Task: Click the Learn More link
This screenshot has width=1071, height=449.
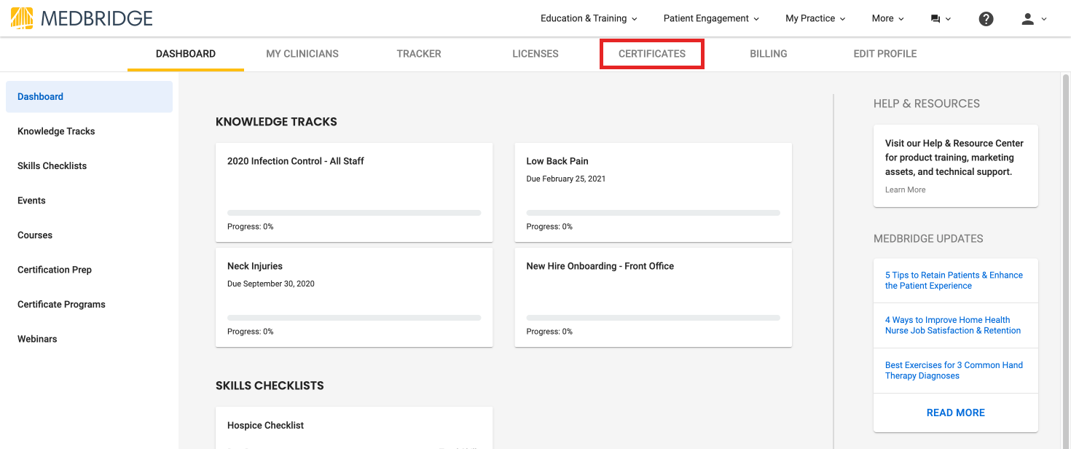Action: (905, 190)
